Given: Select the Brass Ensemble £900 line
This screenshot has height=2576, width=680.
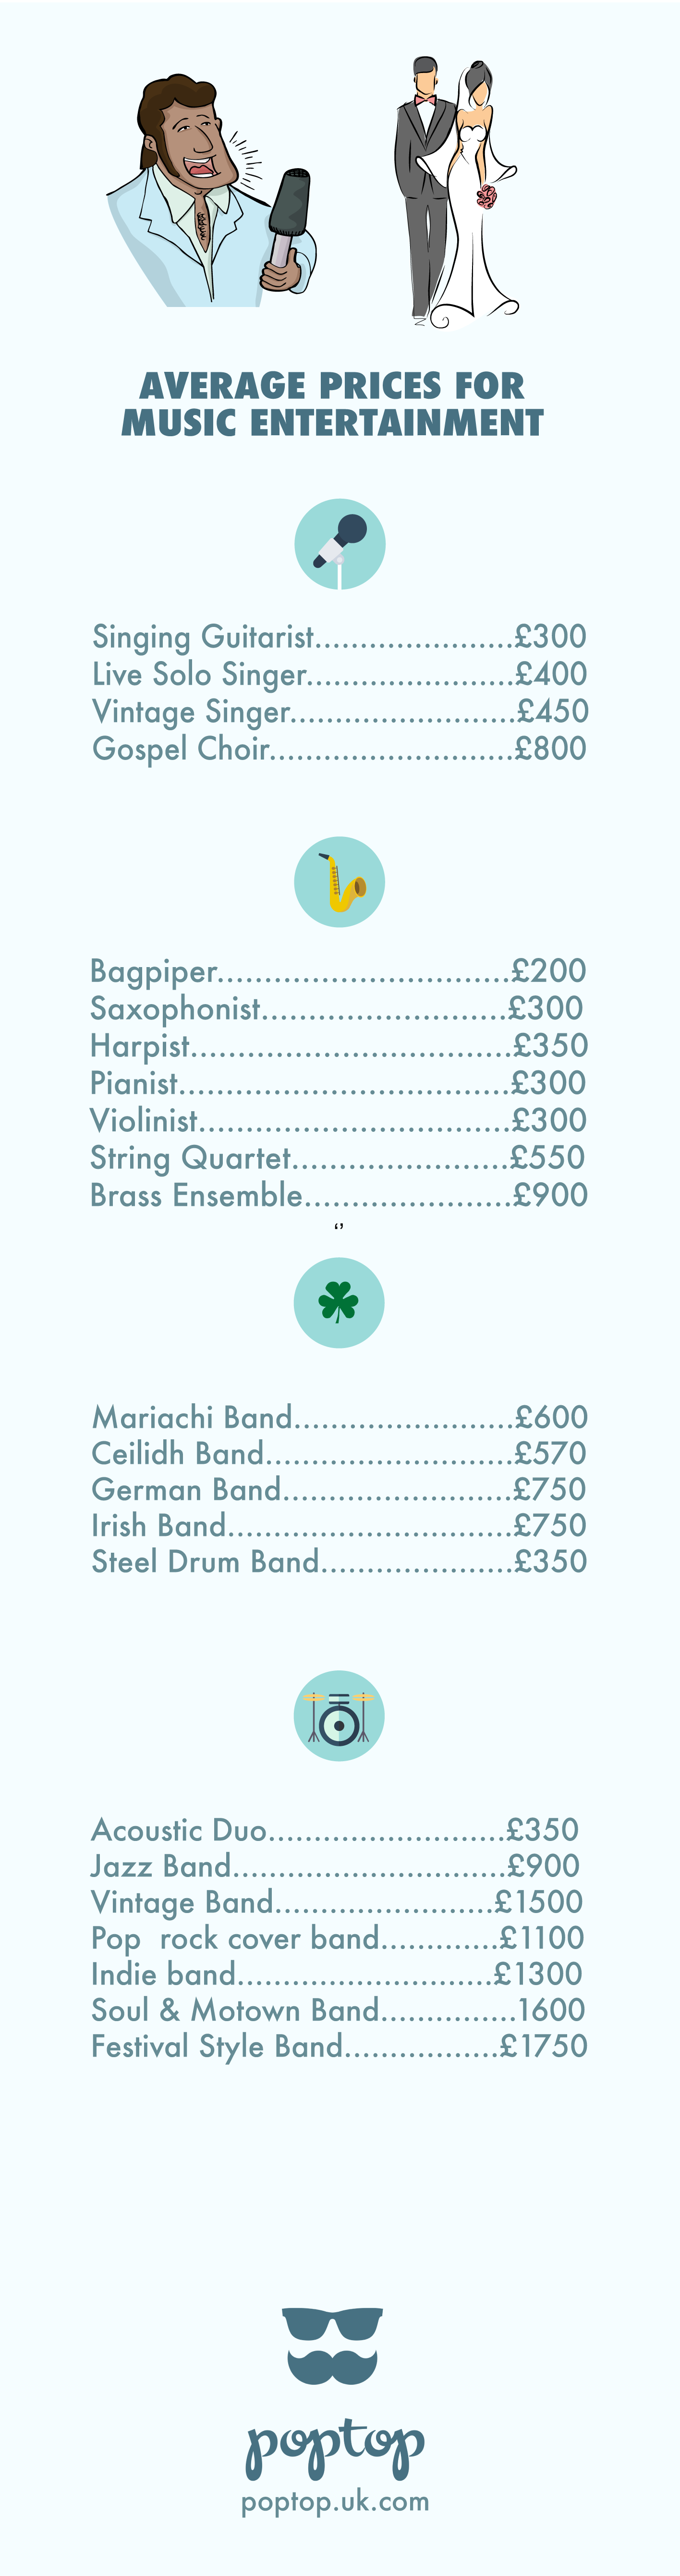Looking at the screenshot, I should [x=339, y=1195].
